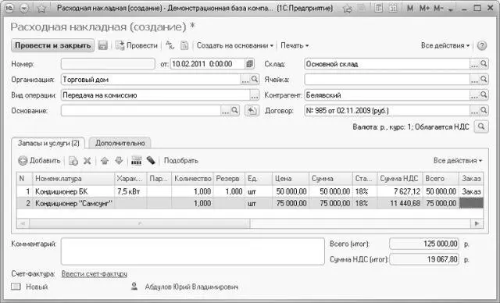
Task: Open top toolbar Все действия menu
Action: [x=445, y=45]
